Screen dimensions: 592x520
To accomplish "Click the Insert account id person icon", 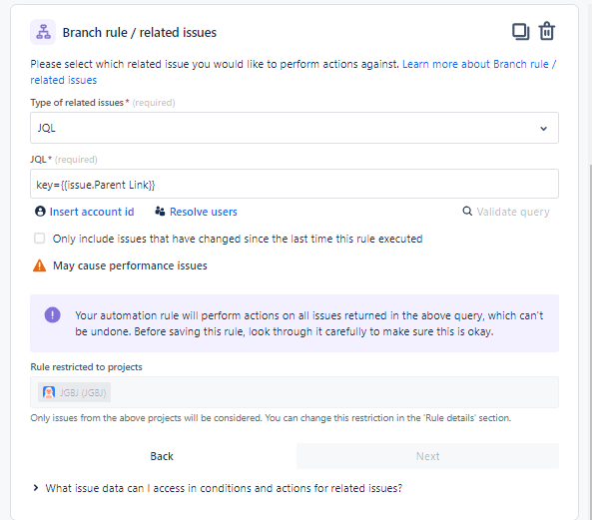I will point(40,212).
